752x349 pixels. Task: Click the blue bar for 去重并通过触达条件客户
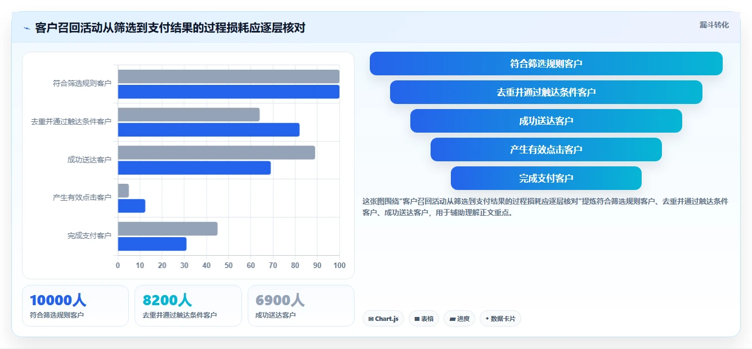coord(208,130)
